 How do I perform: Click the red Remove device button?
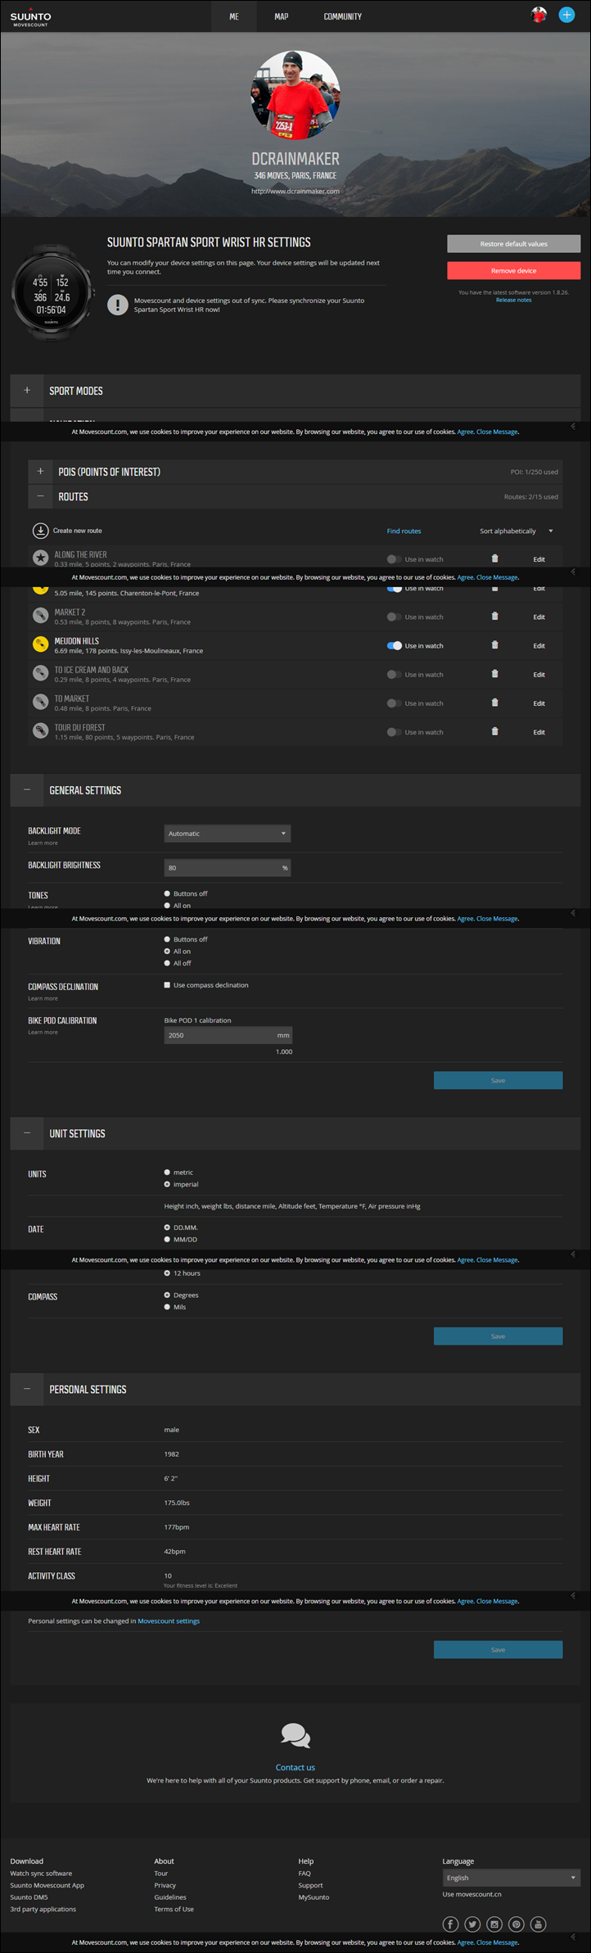(514, 270)
